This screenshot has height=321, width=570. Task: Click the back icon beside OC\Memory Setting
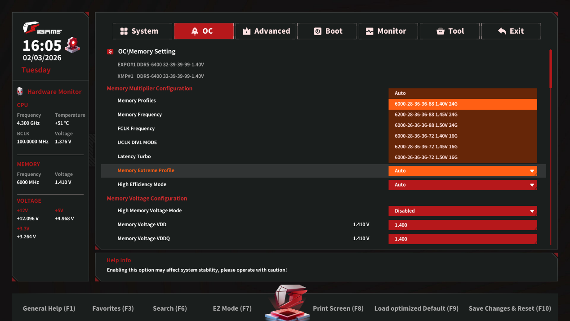tap(110, 52)
